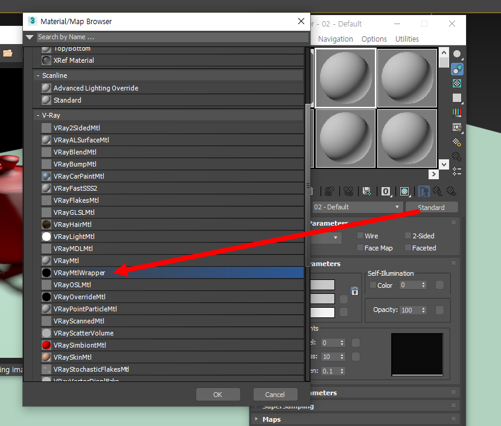This screenshot has width=501, height=426.
Task: Click the VRayCarPaintMtl sphere icon
Action: [46, 176]
